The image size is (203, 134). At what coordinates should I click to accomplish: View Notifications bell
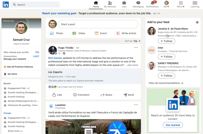click(152, 4)
